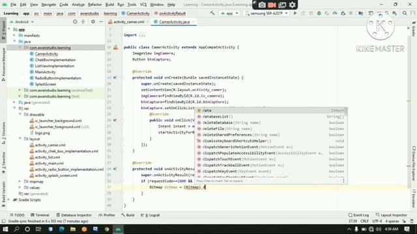The height and width of the screenshot is (234, 417).
Task: Expand the mipmap folder
Action: (20, 181)
